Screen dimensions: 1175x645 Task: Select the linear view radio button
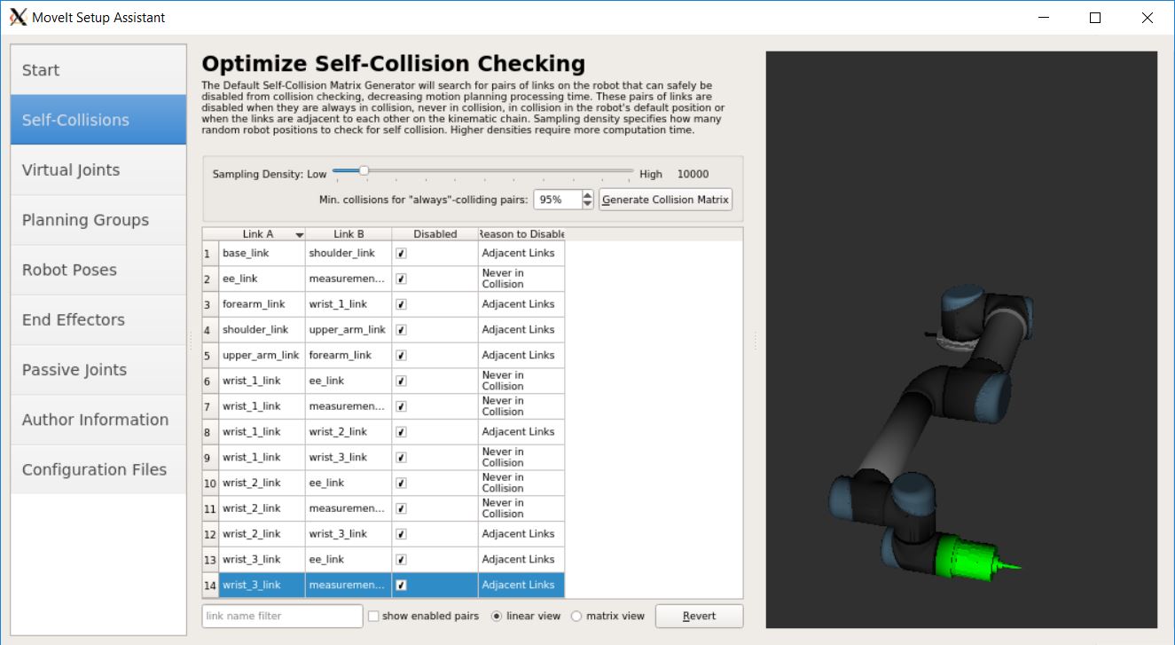click(x=496, y=616)
